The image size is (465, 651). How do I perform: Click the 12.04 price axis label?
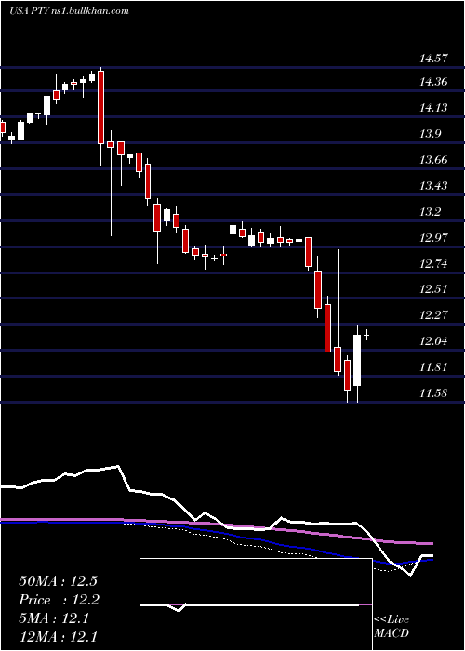434,341
